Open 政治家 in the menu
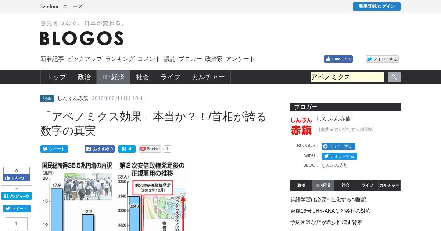This screenshot has width=441, height=231. [x=214, y=59]
